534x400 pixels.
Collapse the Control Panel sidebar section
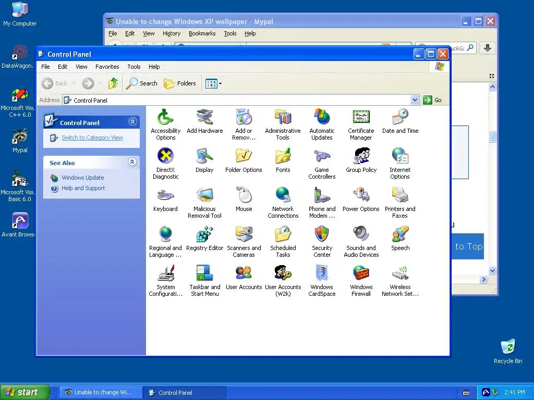pyautogui.click(x=133, y=121)
